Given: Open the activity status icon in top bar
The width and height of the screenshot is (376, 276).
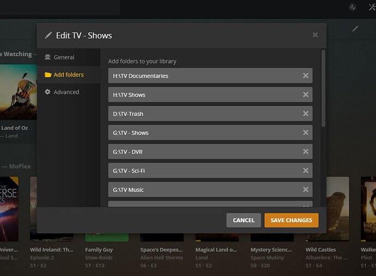Looking at the screenshot, I should click(x=352, y=7).
